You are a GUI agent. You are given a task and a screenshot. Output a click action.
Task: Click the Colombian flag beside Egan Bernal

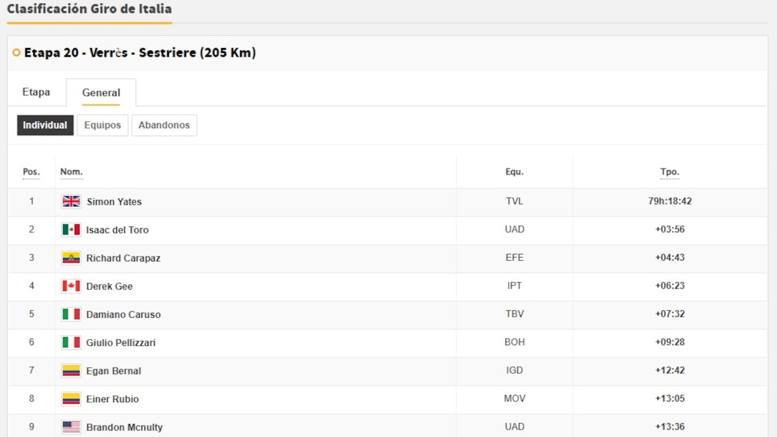click(71, 371)
